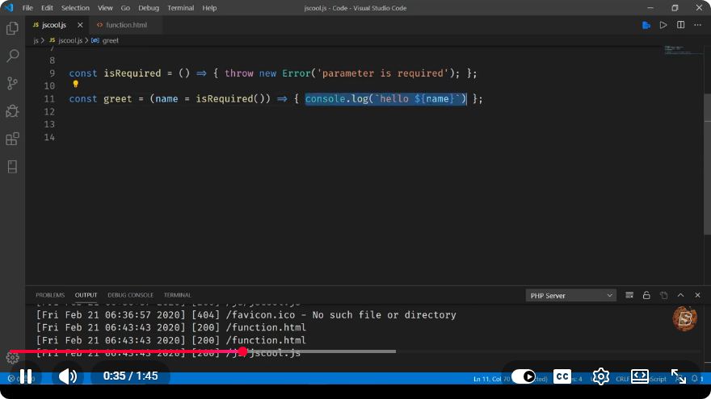Screen dimensions: 711x399
Task: Open the Explorer view in activity bar
Action: [x=12, y=28]
